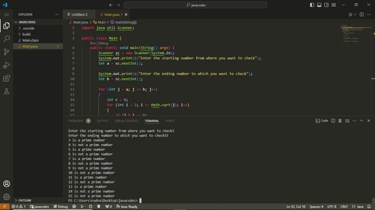Open the Customize Layout menu

334,5
